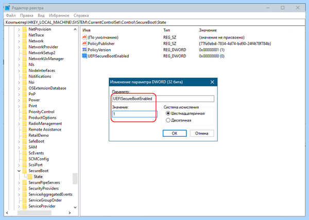Expand the NodeInterfaces tree node
This screenshot has height=220, width=309.
19,71
